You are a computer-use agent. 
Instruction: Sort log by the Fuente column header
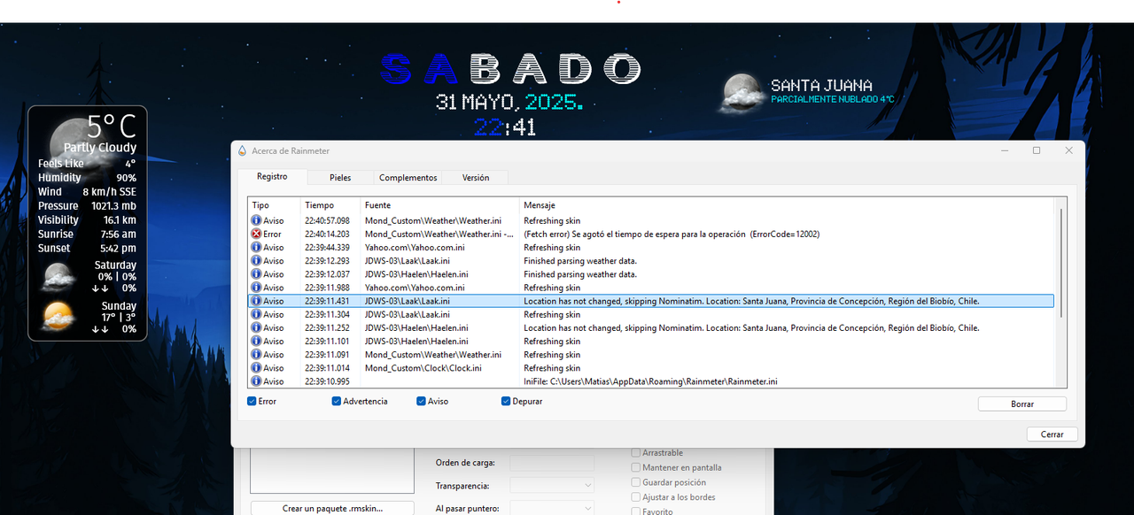439,205
